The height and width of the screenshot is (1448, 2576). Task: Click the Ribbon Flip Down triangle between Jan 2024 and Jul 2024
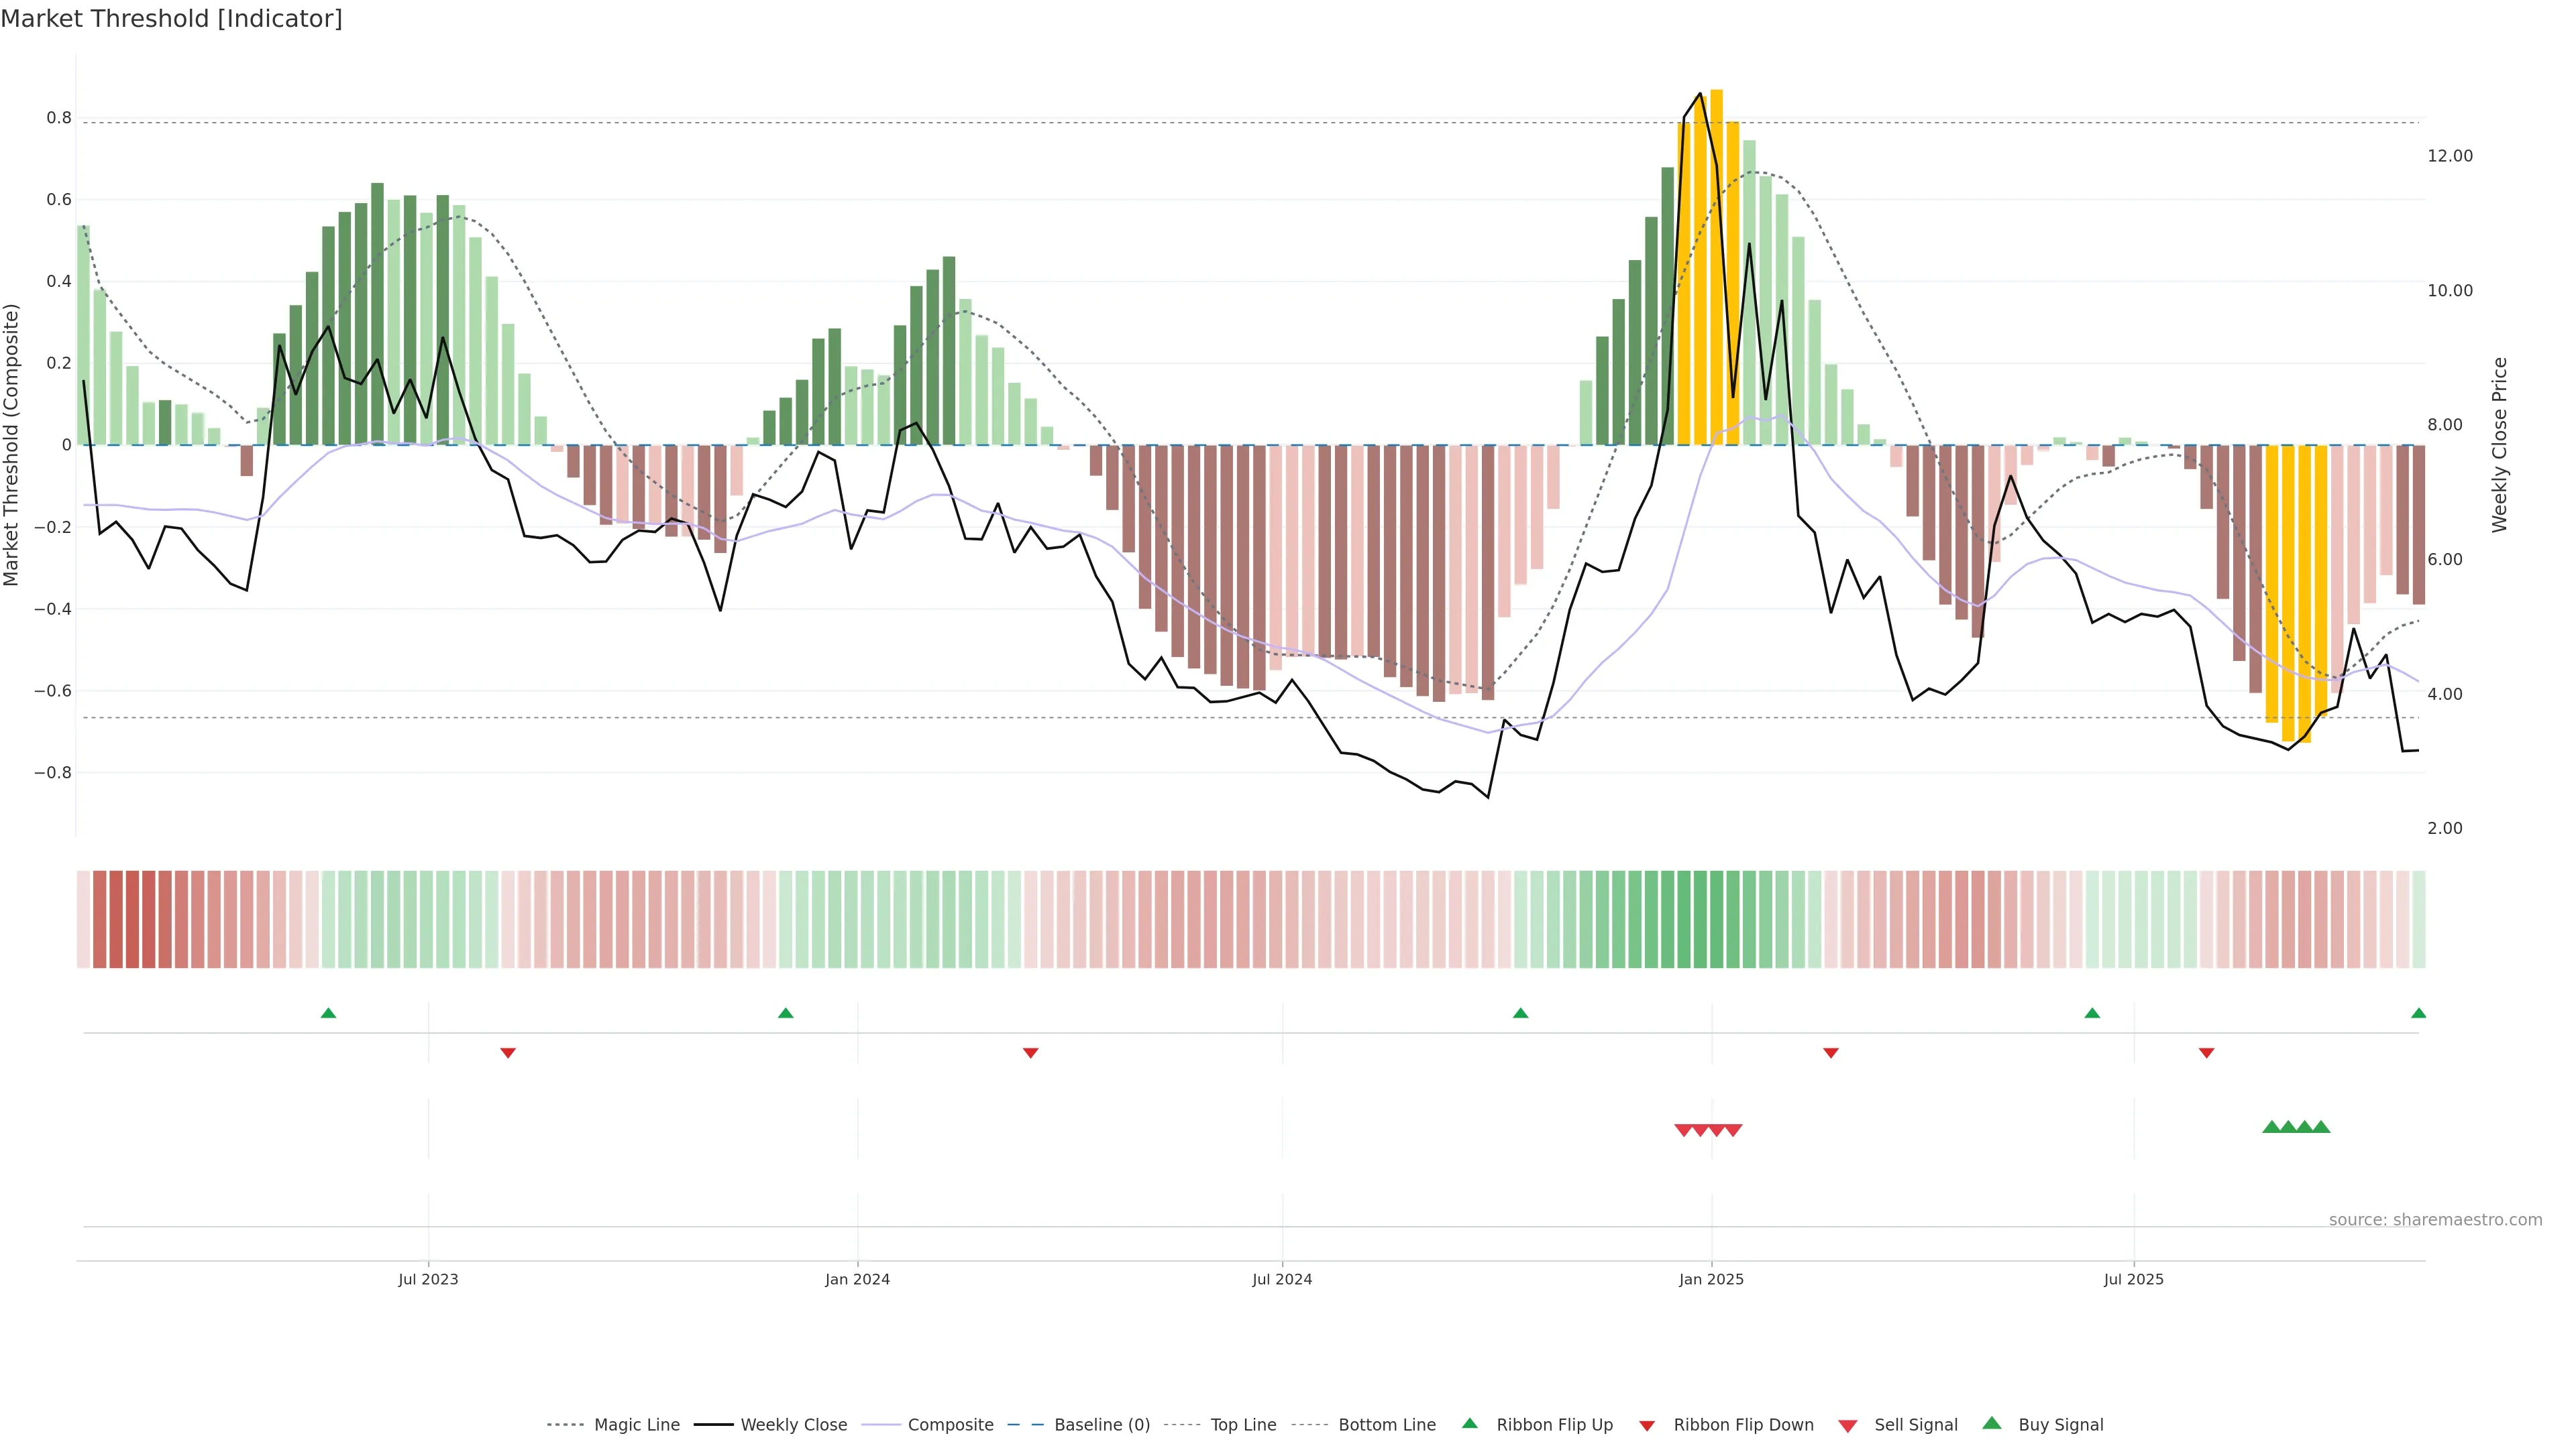tap(1031, 1053)
